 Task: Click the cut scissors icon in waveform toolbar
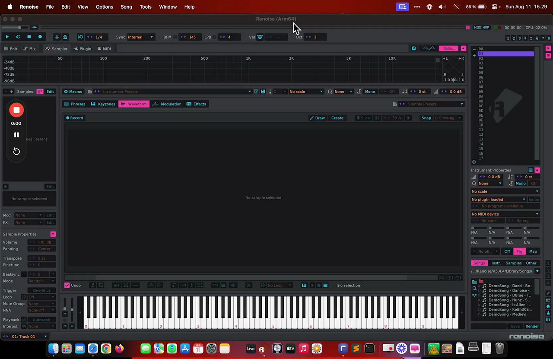92,286
